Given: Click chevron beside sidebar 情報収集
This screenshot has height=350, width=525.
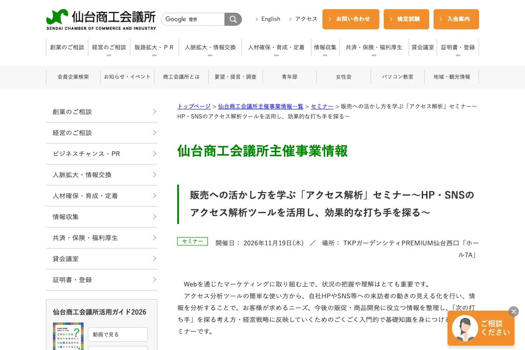Looking at the screenshot, I should 154,217.
